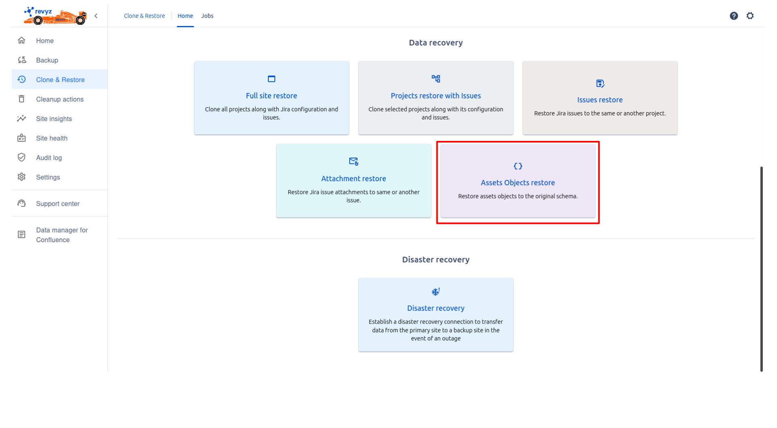Click the Support center headset icon
Screen dimensions: 777x428
(22, 204)
